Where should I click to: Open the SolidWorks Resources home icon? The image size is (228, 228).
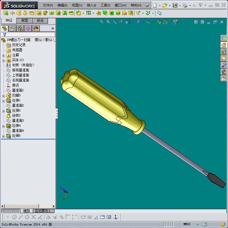(x=224, y=45)
